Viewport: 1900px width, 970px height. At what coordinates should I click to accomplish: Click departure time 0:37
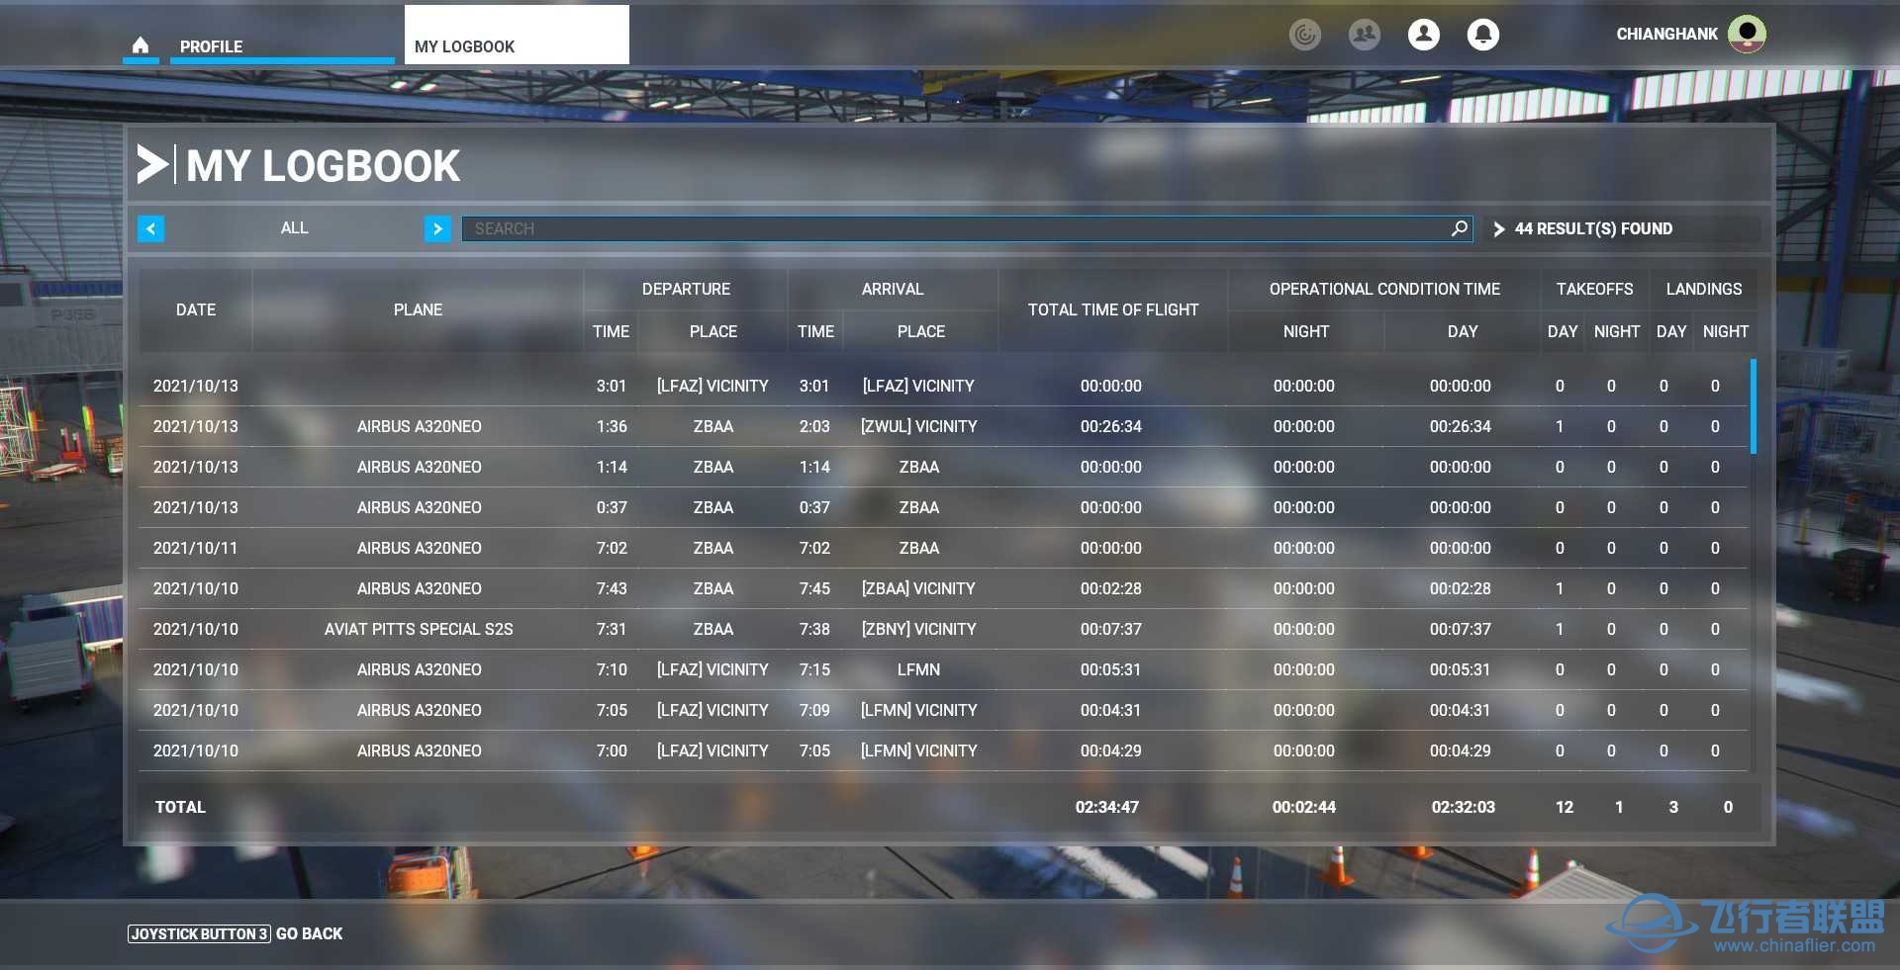click(x=612, y=507)
